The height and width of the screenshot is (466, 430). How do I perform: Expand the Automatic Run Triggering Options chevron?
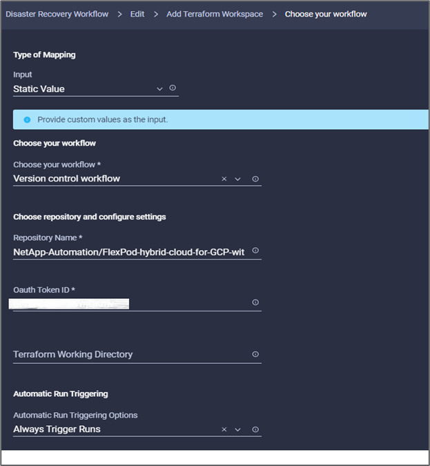[x=237, y=429]
